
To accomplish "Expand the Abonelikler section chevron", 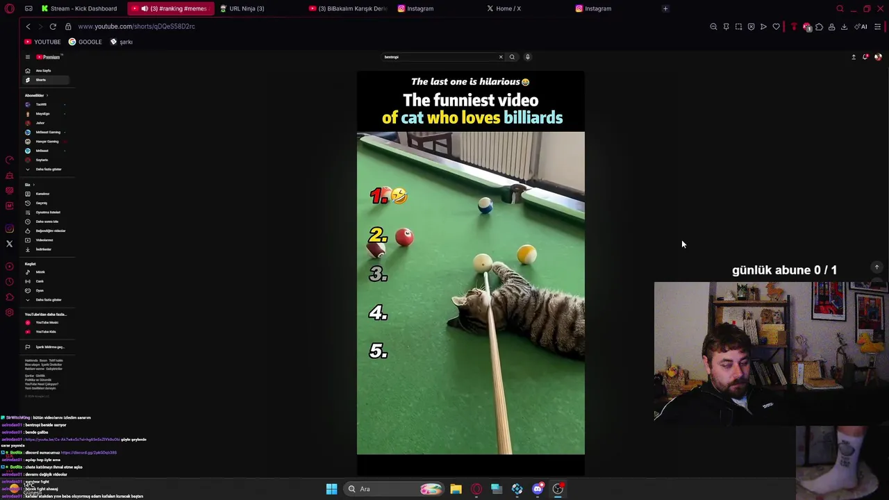I will [47, 95].
